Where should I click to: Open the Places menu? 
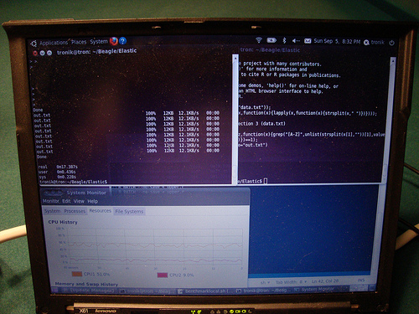coord(79,42)
